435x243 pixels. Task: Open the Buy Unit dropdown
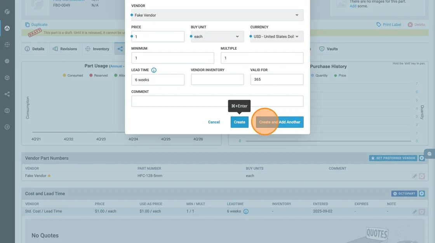pyautogui.click(x=217, y=36)
